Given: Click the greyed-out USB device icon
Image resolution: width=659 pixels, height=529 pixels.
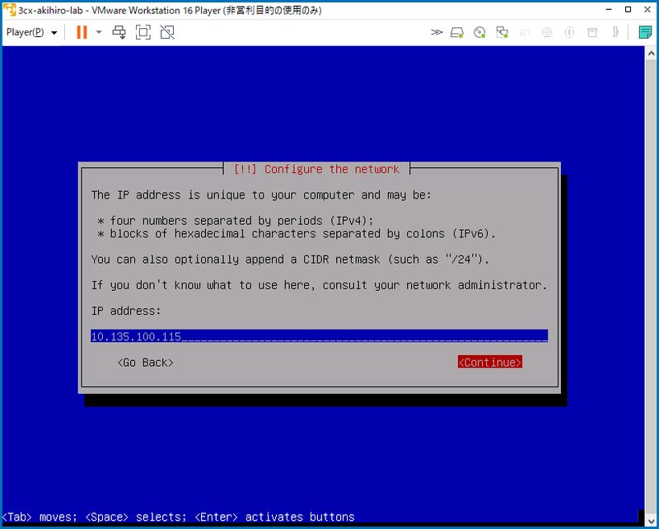Looking at the screenshot, I should (615, 32).
